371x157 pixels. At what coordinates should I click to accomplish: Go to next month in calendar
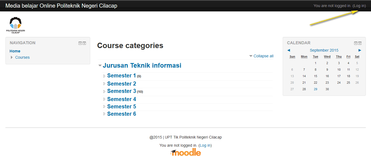[x=360, y=50]
